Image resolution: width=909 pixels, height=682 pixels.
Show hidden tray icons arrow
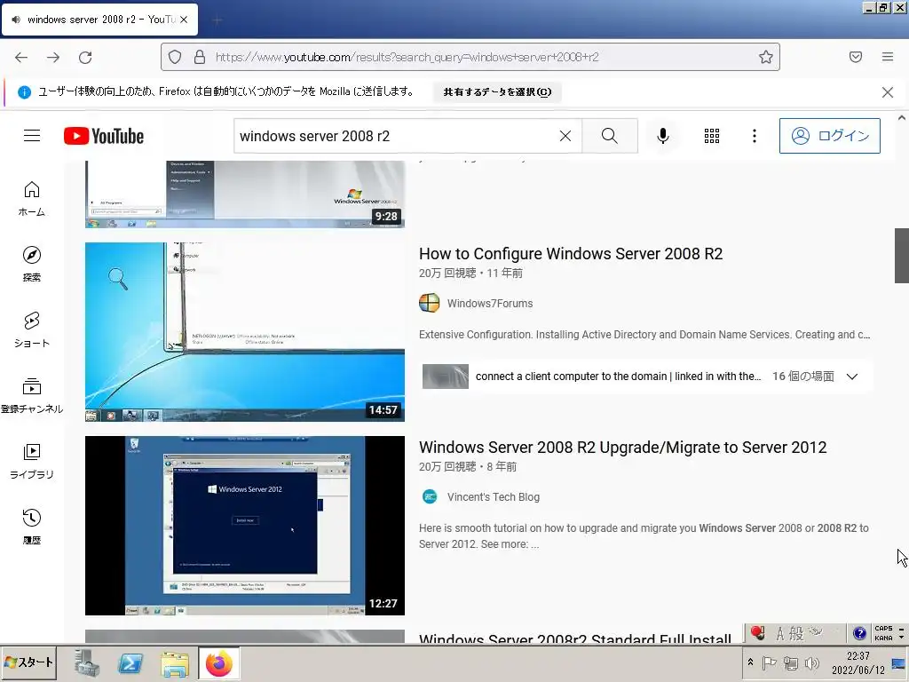pos(750,662)
